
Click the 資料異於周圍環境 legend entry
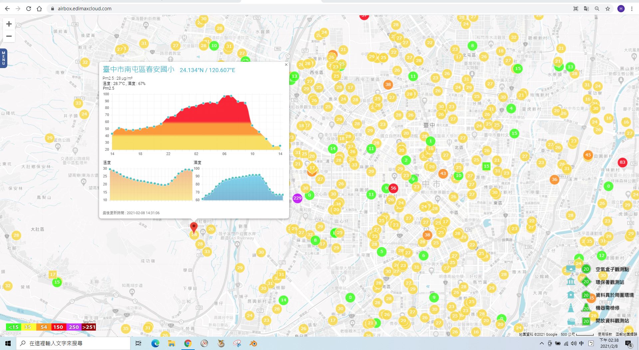pyautogui.click(x=614, y=295)
